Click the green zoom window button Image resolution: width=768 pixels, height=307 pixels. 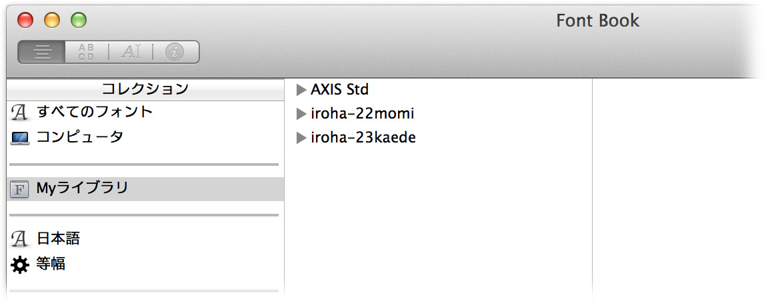79,20
